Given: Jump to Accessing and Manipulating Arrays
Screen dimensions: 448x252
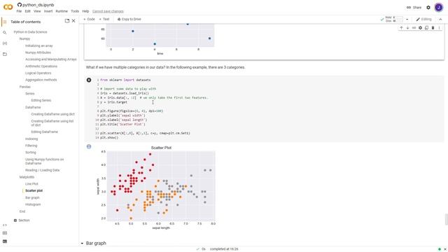Looking at the screenshot, I should pos(51,59).
